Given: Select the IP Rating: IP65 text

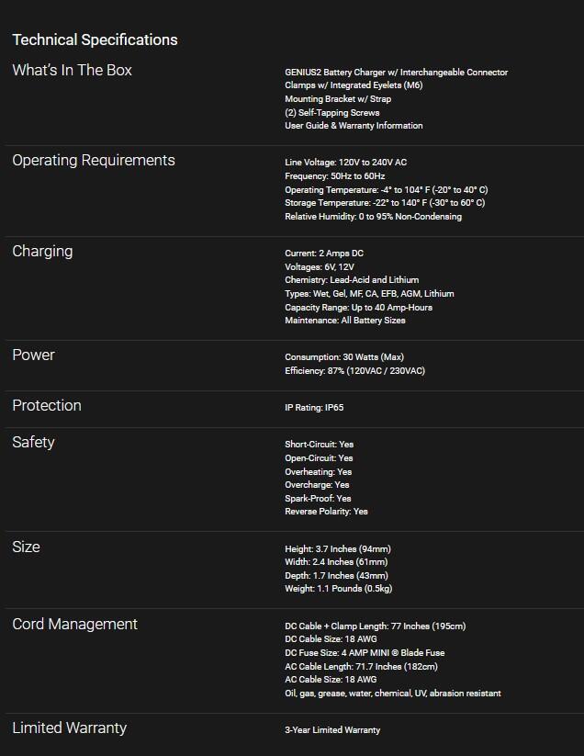Looking at the screenshot, I should pyautogui.click(x=314, y=408).
